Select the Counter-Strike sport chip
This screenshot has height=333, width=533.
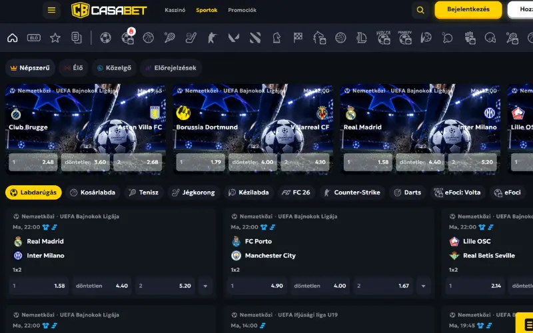pyautogui.click(x=352, y=192)
